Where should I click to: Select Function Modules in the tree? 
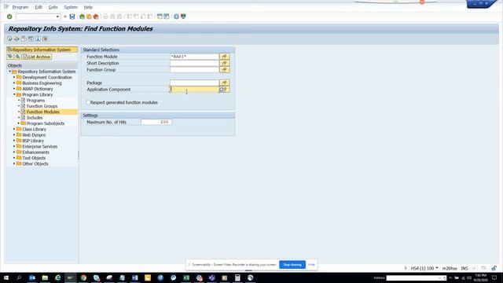pyautogui.click(x=43, y=112)
